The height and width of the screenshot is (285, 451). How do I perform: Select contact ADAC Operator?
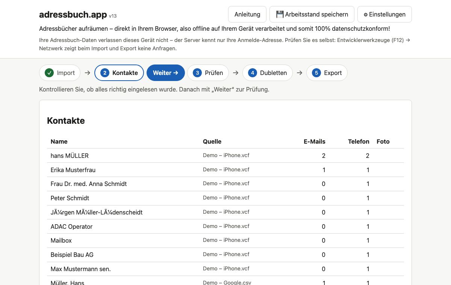coord(71,226)
